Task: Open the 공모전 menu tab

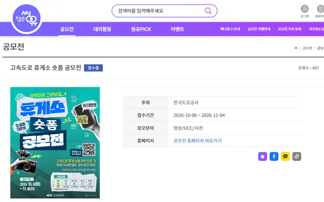Action: pyautogui.click(x=67, y=29)
